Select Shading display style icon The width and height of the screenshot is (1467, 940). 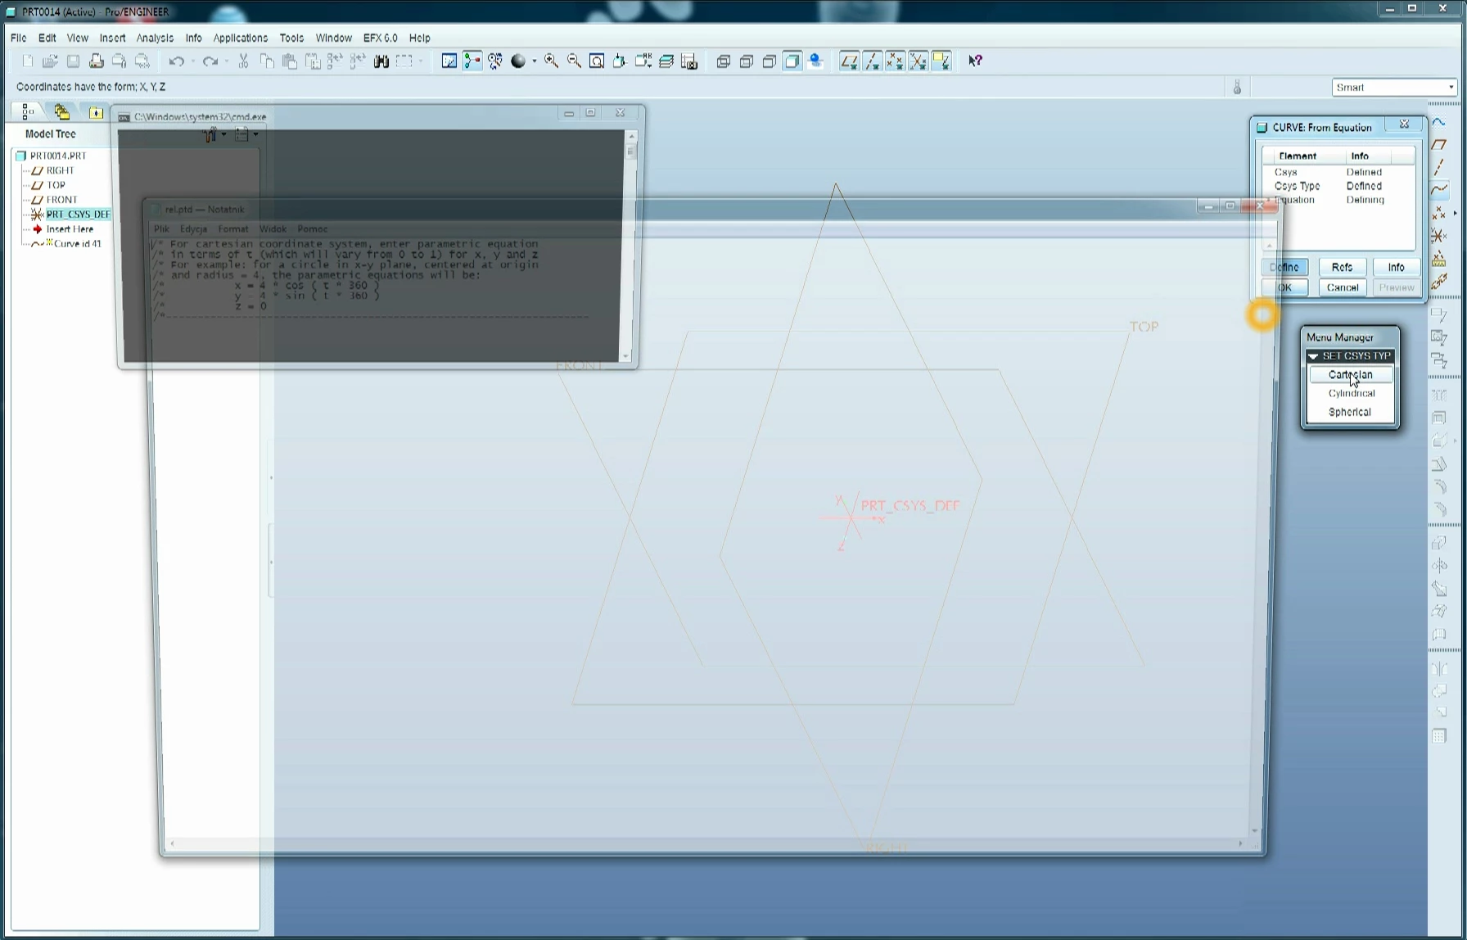[792, 61]
